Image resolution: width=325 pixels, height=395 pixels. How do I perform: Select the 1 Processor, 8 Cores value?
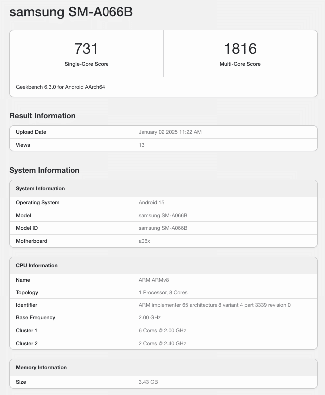tap(163, 292)
